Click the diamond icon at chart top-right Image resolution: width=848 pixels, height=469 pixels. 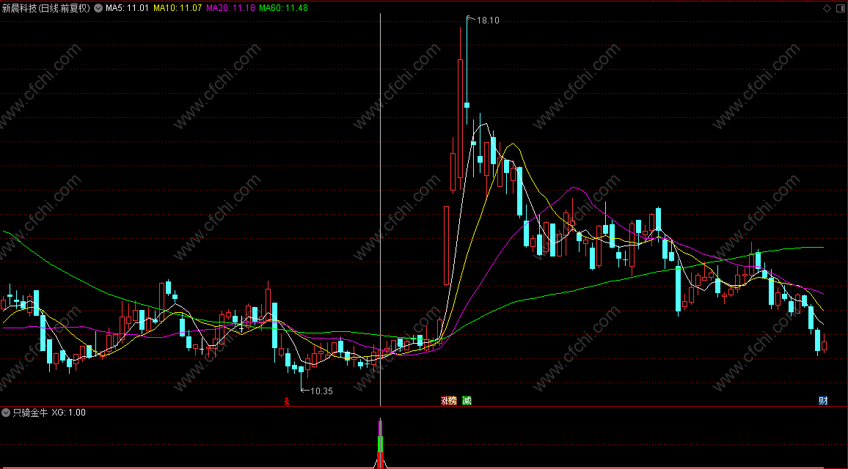pyautogui.click(x=827, y=8)
